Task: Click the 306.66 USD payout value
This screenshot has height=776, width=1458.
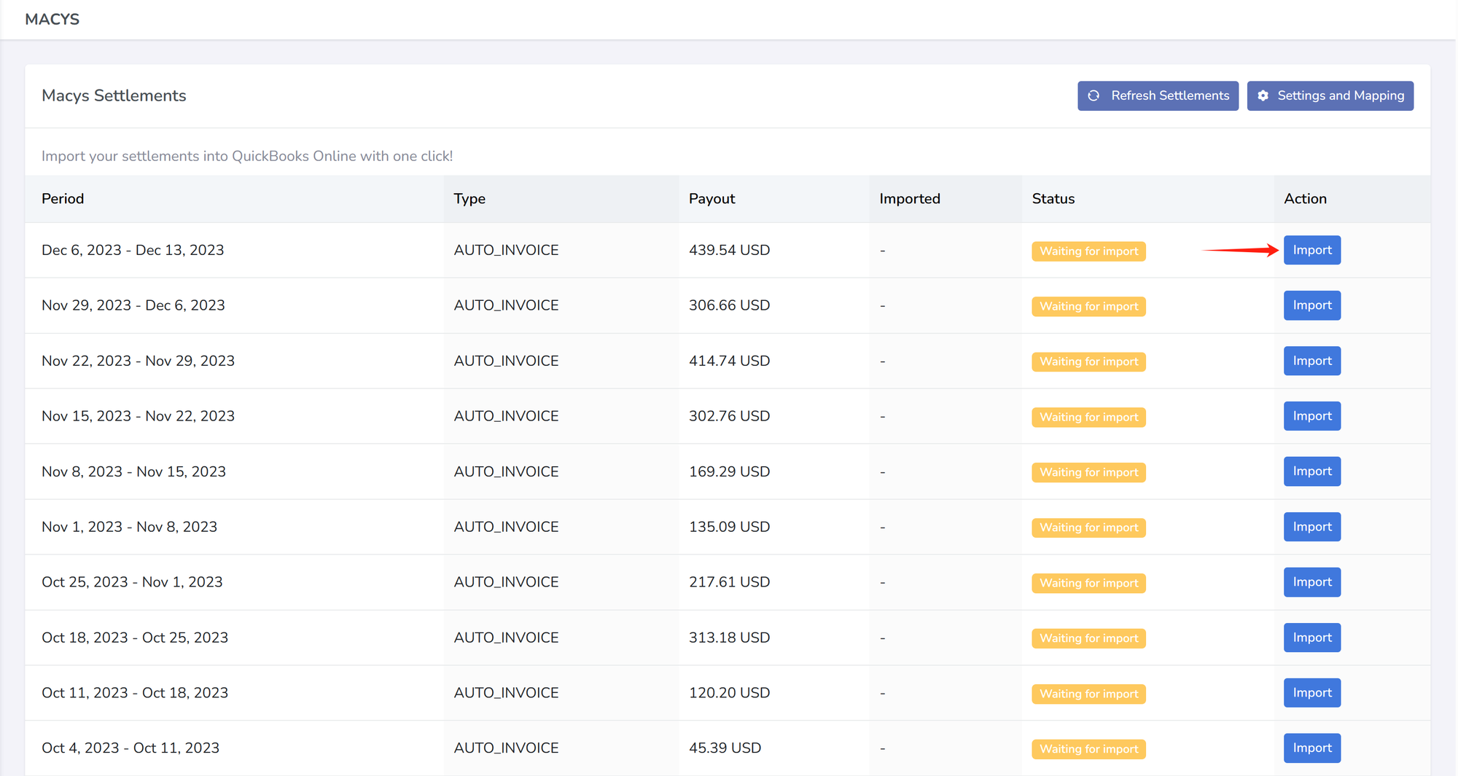Action: [729, 305]
